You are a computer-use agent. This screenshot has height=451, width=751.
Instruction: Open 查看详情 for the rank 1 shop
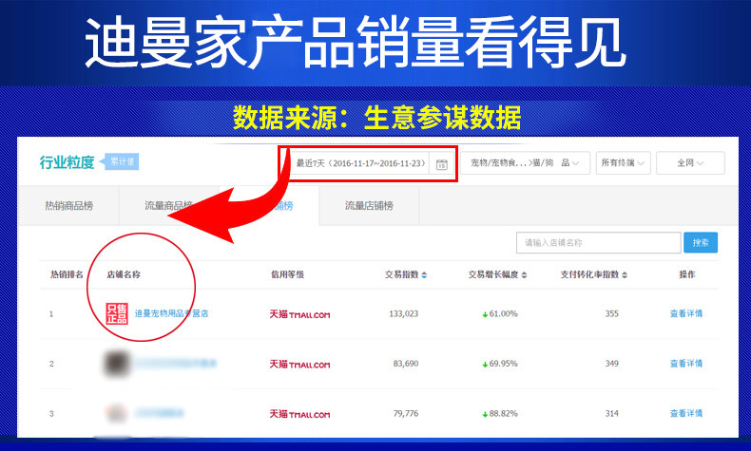click(685, 313)
